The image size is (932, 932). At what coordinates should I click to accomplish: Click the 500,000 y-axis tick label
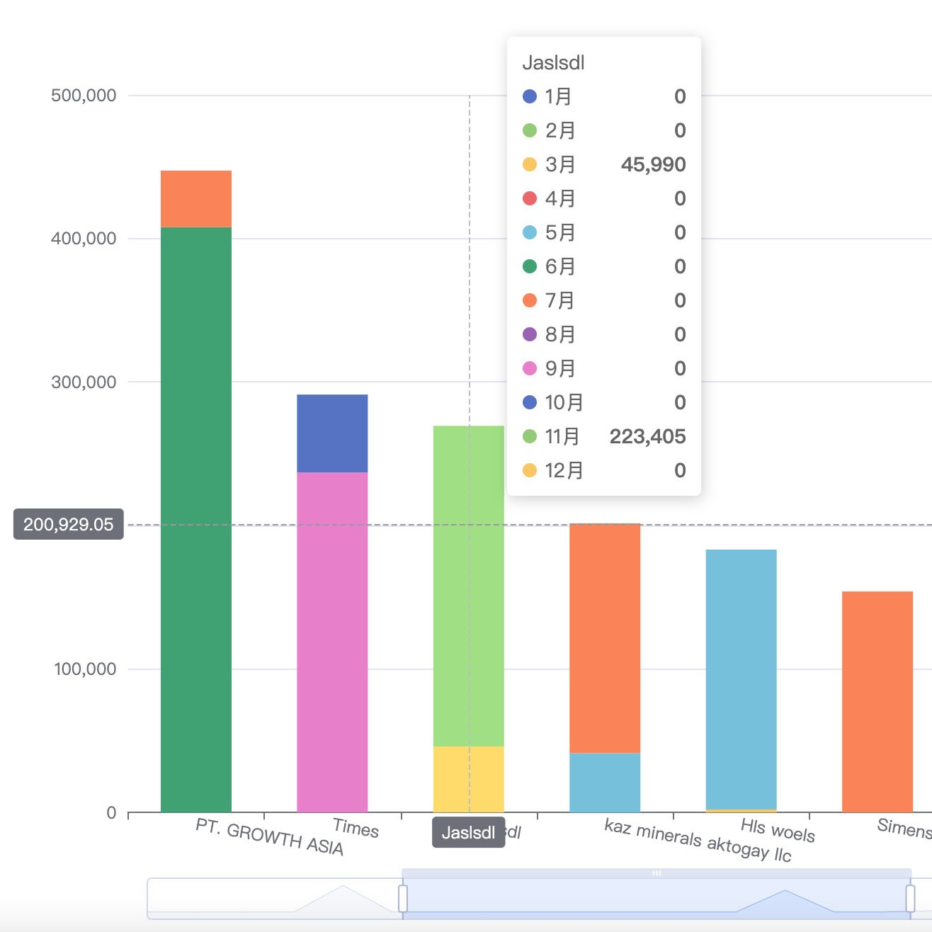(84, 96)
